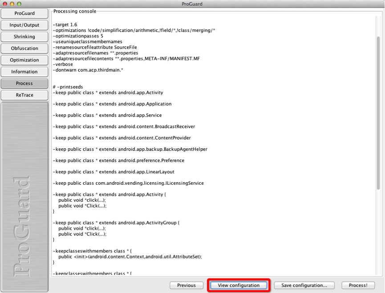Open the ProGuard tab in sidebar
Viewport: 385px width, 293px height.
(24, 13)
